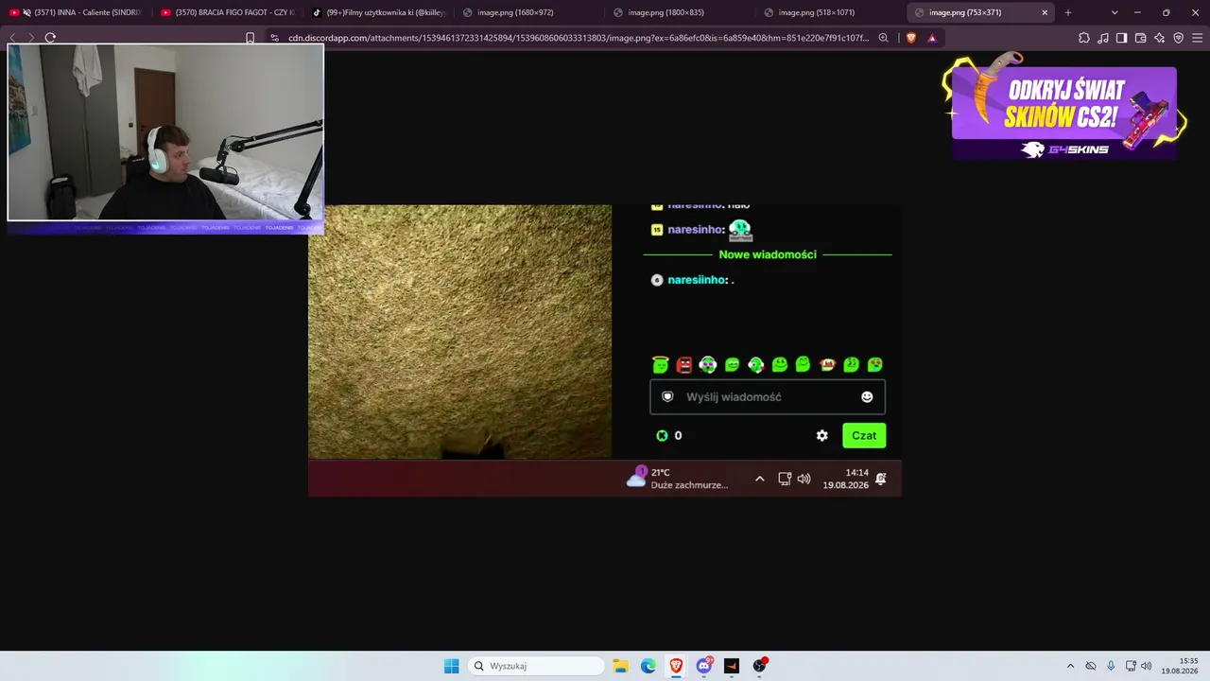
Task: Pick the red angry emote in the emote row
Action: (684, 365)
